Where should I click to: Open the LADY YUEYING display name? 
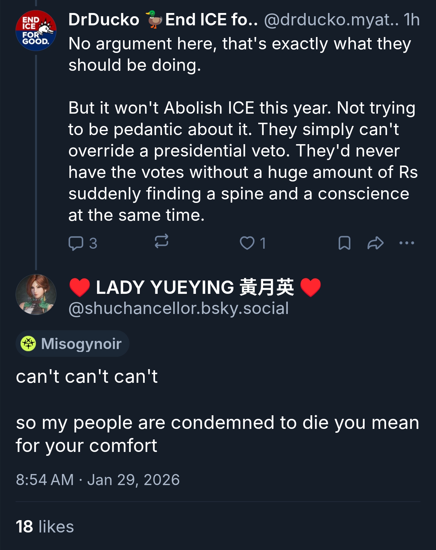click(x=195, y=287)
